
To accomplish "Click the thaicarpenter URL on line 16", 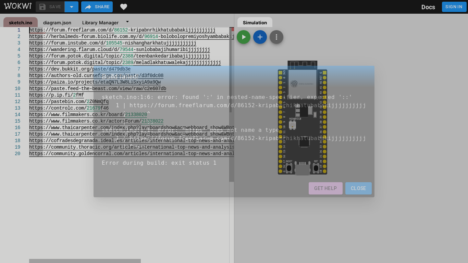I will [x=132, y=128].
